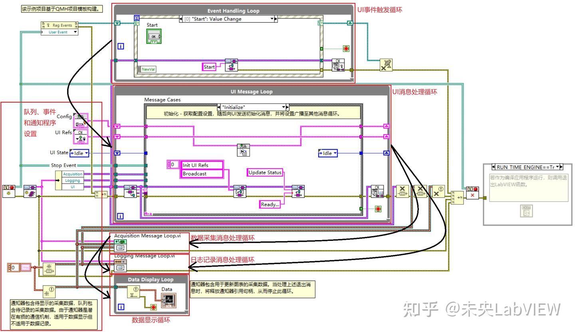Click the UI Message Loop title label
This screenshot has height=332, width=575.
(252, 91)
